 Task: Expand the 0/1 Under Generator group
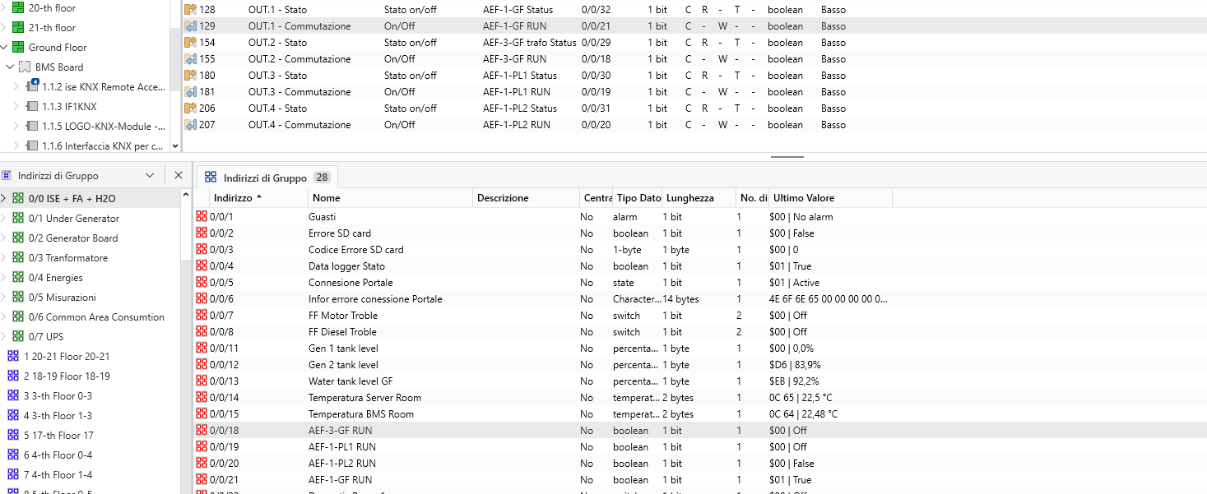pos(4,219)
